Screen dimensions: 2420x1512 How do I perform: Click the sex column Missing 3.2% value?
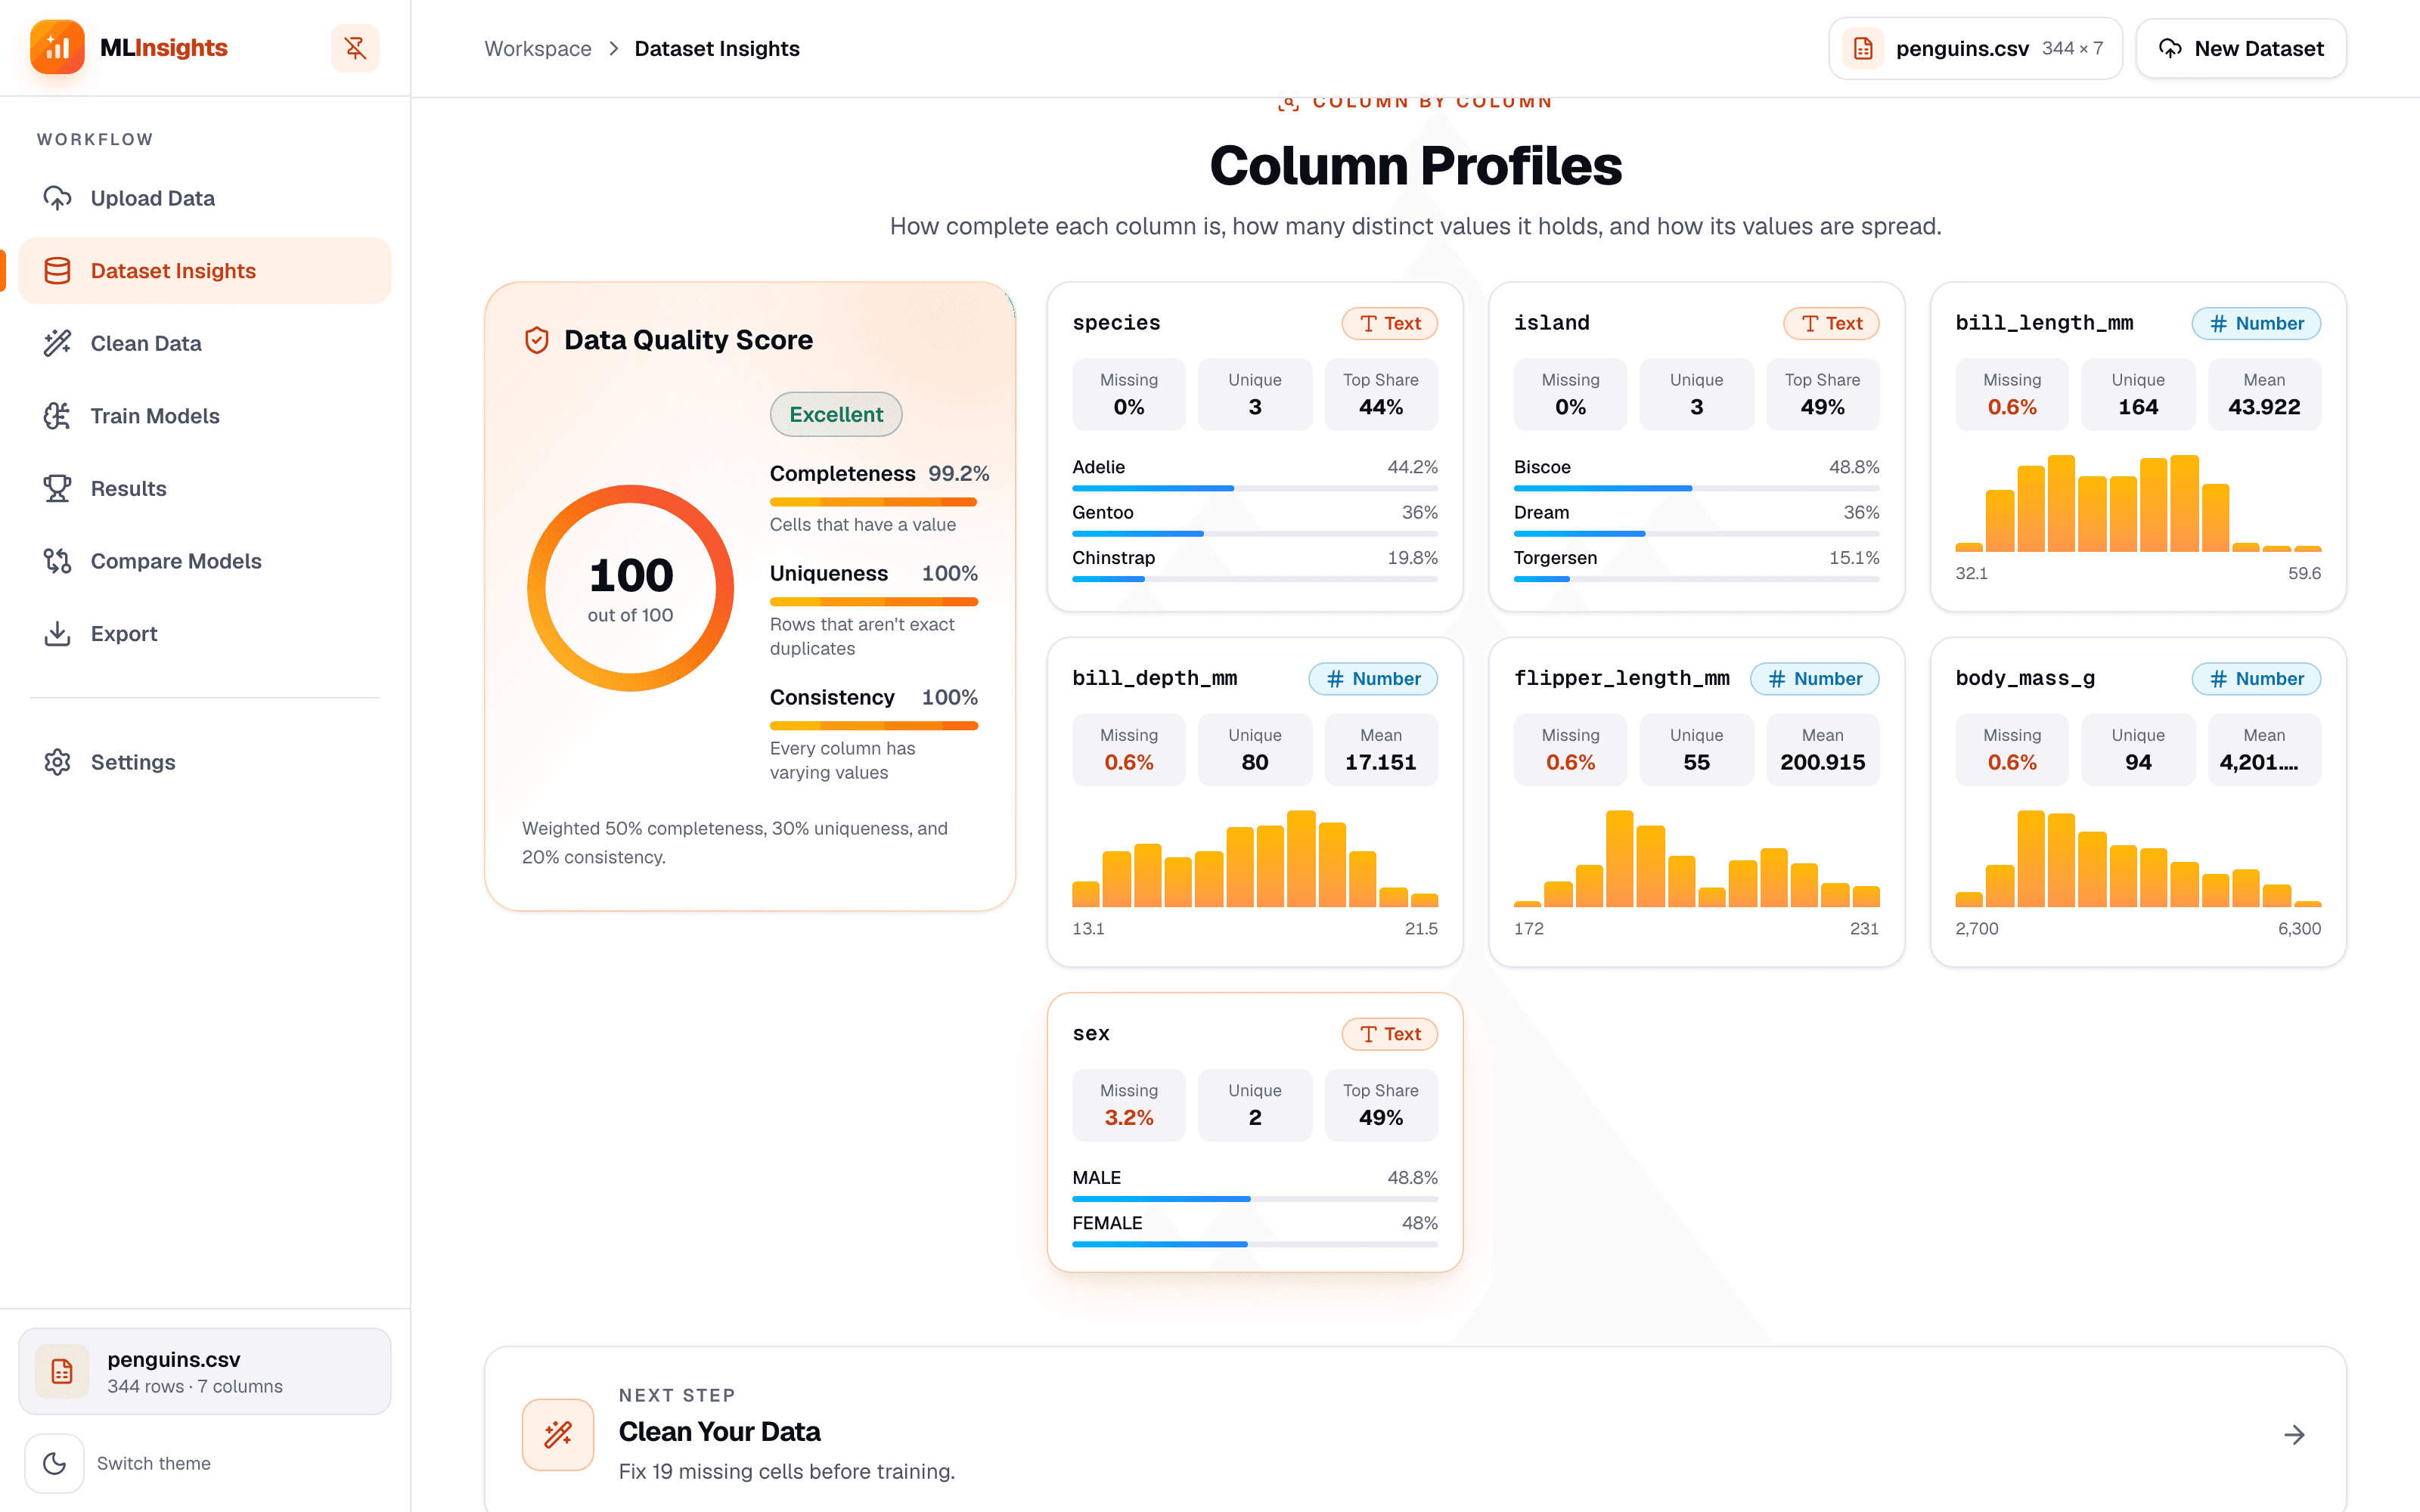pyautogui.click(x=1128, y=1117)
